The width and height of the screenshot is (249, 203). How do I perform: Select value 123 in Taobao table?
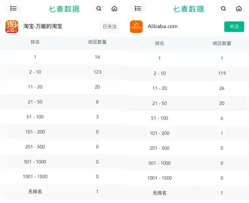tap(98, 72)
